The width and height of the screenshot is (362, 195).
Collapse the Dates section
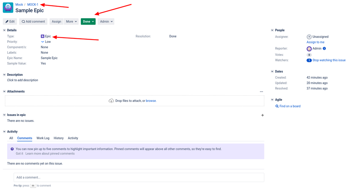(x=272, y=71)
